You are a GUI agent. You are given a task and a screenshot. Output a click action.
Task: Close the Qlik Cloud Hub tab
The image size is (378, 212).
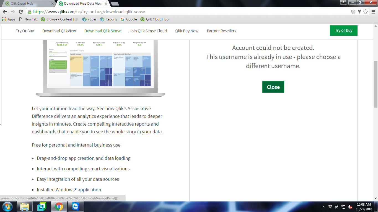click(x=53, y=4)
